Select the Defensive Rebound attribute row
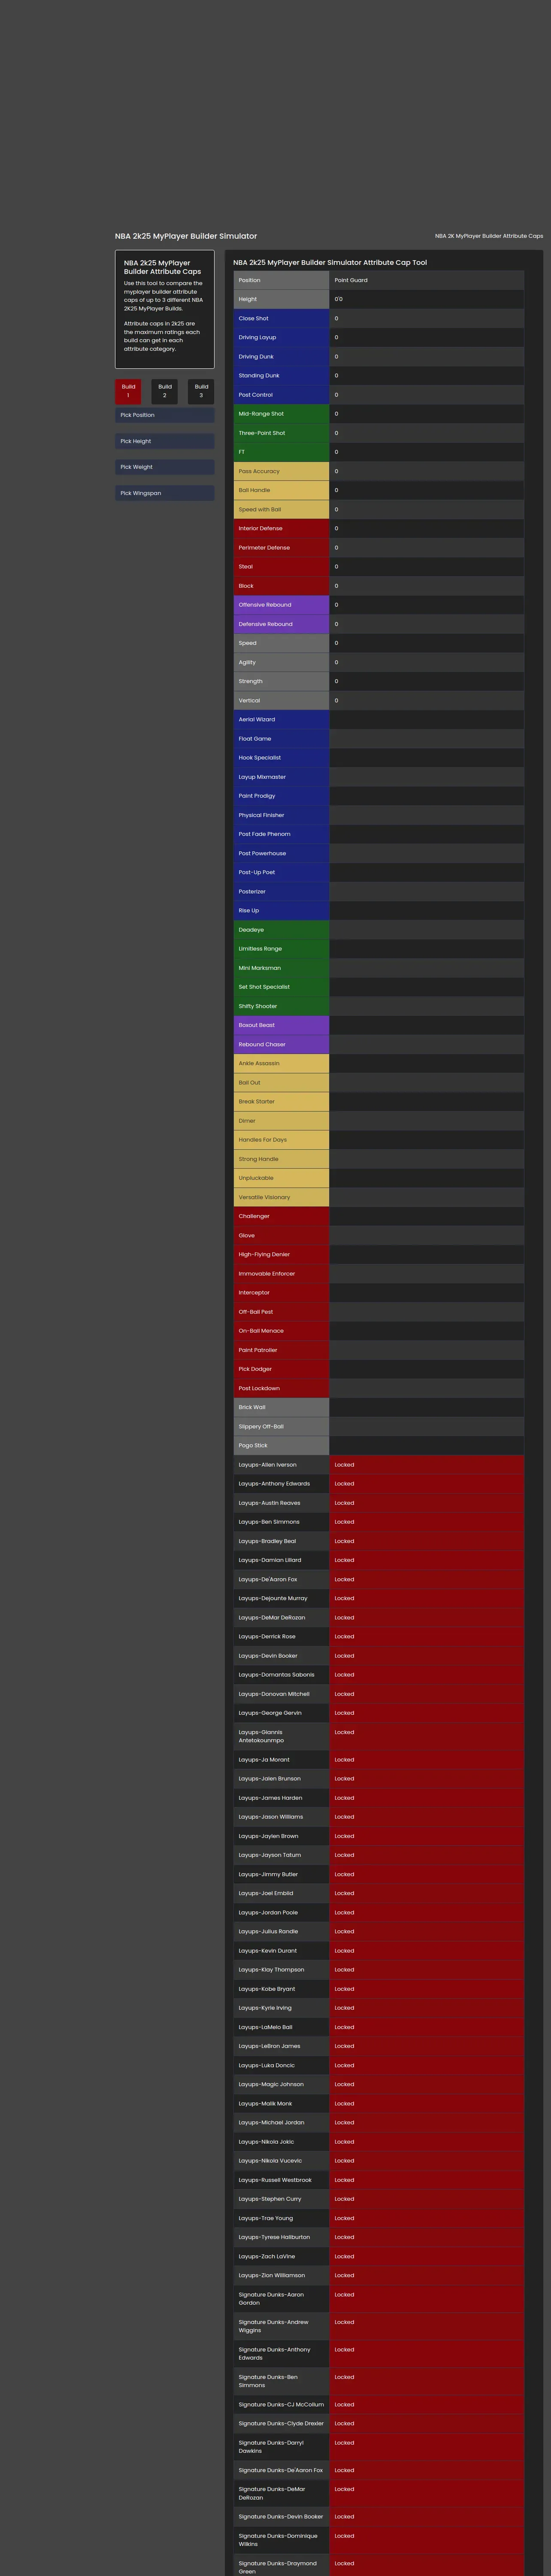Image resolution: width=551 pixels, height=2576 pixels. pyautogui.click(x=379, y=624)
